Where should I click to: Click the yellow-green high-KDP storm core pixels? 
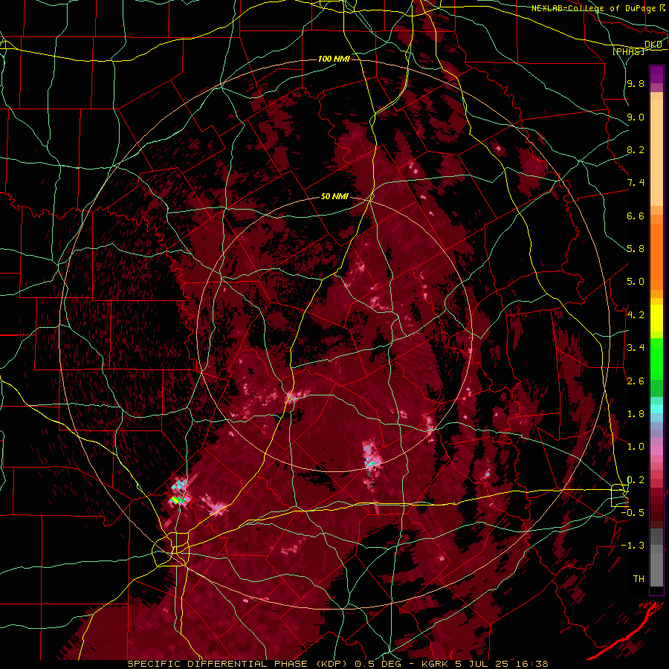point(177,499)
